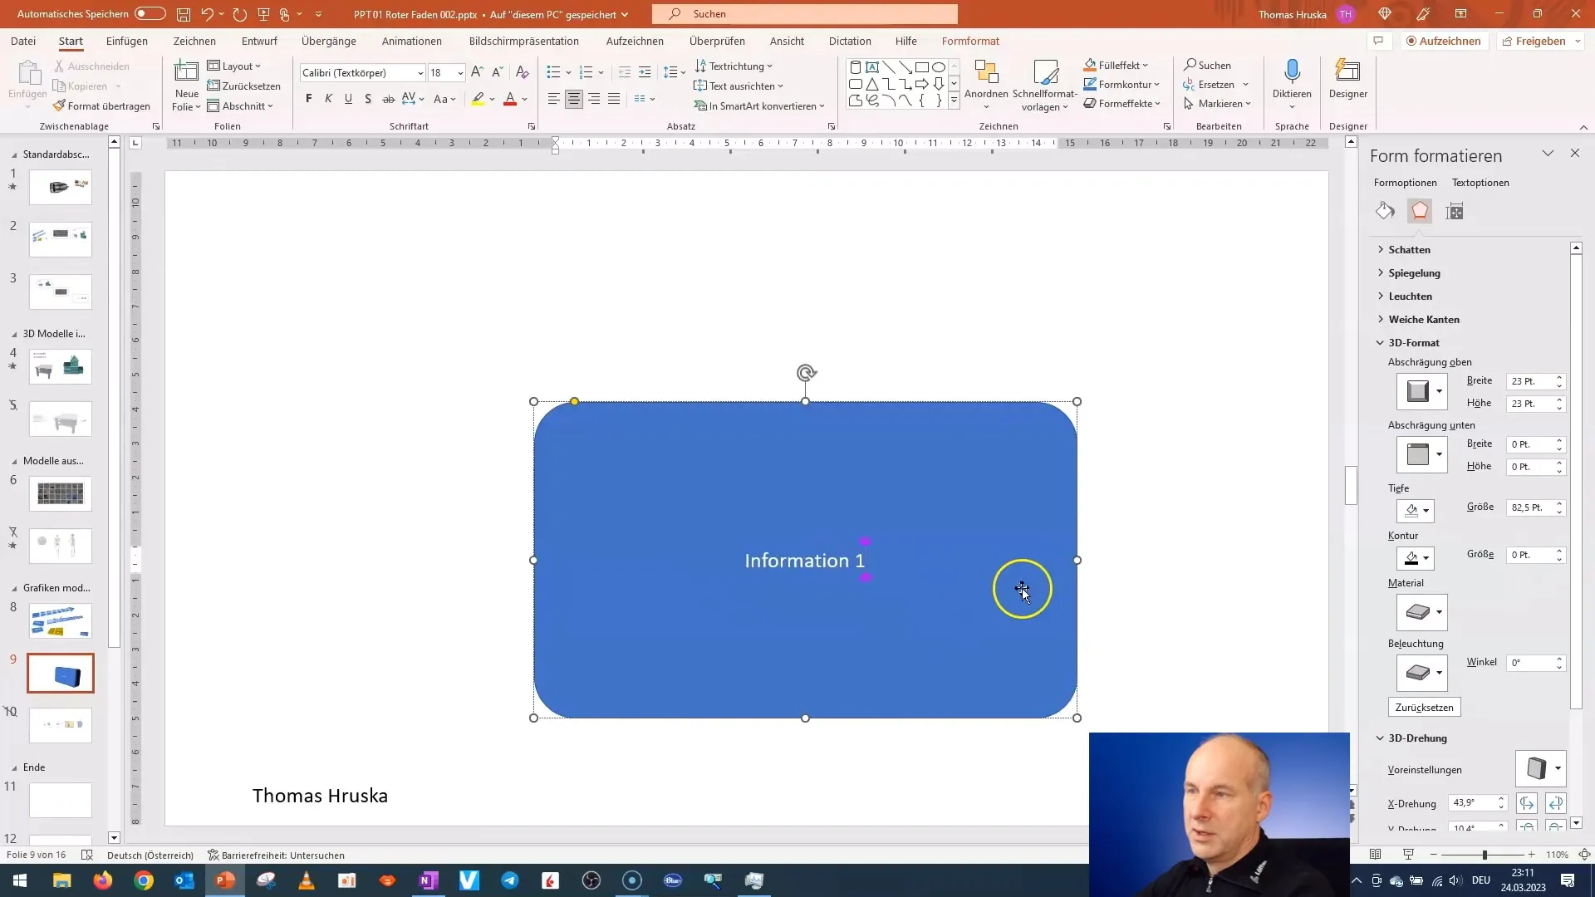Open the Entwurf ribbon tab
Image resolution: width=1595 pixels, height=897 pixels.
pyautogui.click(x=259, y=41)
